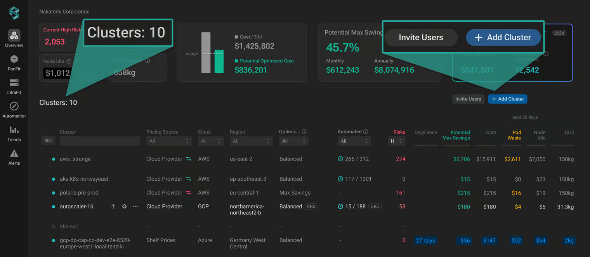Open the InfraFit page
This screenshot has width=590, height=257.
14,86
